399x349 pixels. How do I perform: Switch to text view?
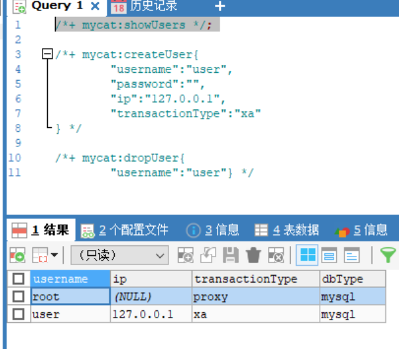pyautogui.click(x=352, y=255)
